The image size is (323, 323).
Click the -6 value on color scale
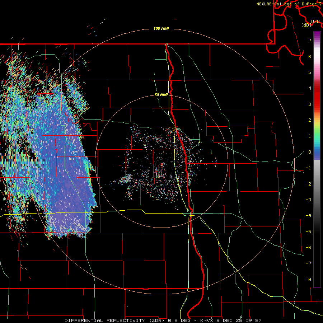(x=308, y=248)
